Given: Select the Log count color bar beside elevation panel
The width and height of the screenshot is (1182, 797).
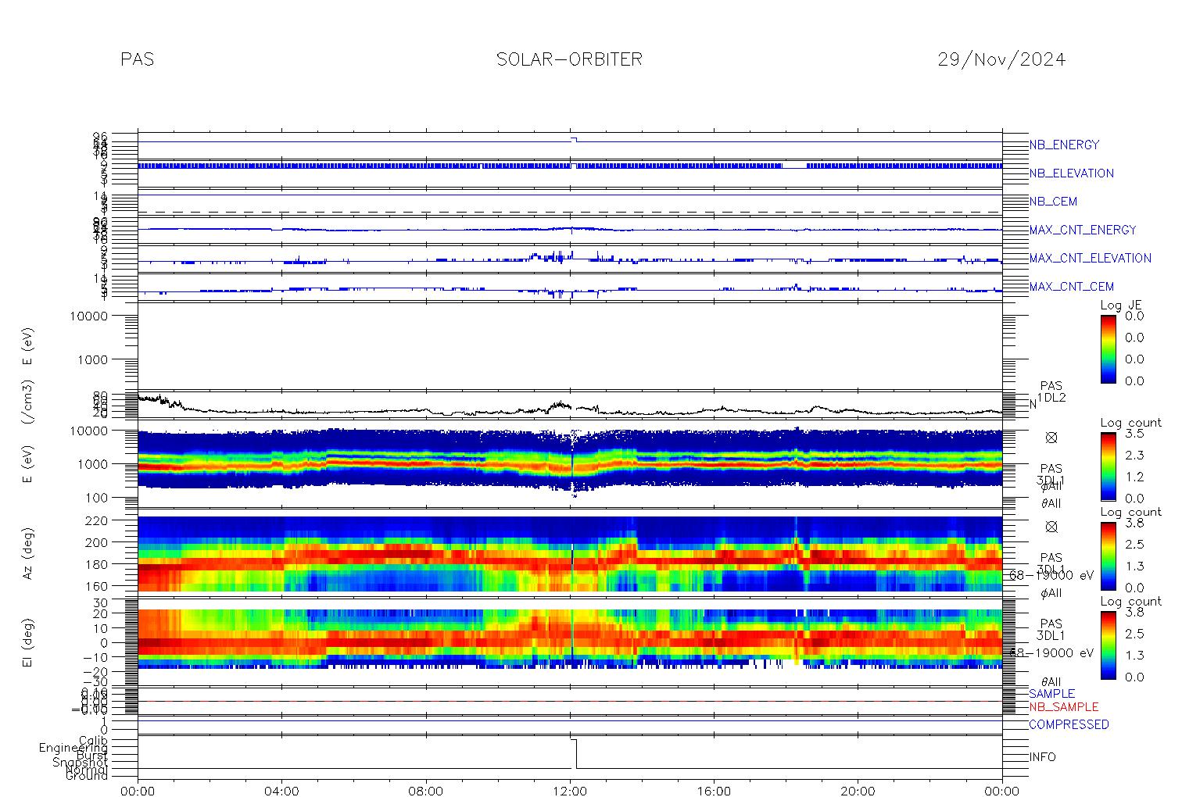Looking at the screenshot, I should click(1109, 645).
